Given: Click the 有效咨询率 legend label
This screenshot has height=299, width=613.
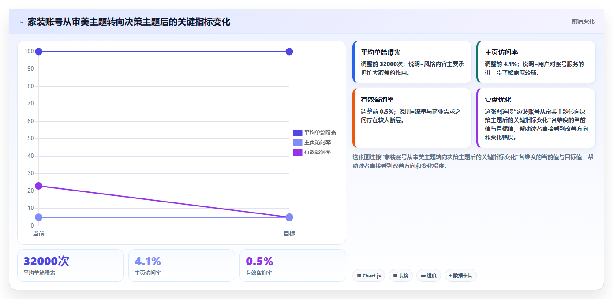Looking at the screenshot, I should tap(318, 152).
